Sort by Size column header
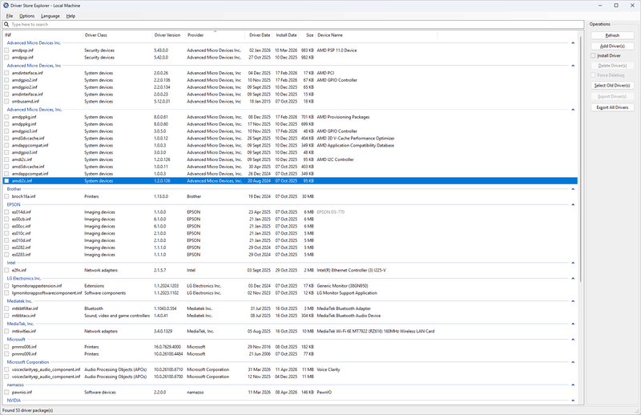This screenshot has width=641, height=415. [308, 35]
